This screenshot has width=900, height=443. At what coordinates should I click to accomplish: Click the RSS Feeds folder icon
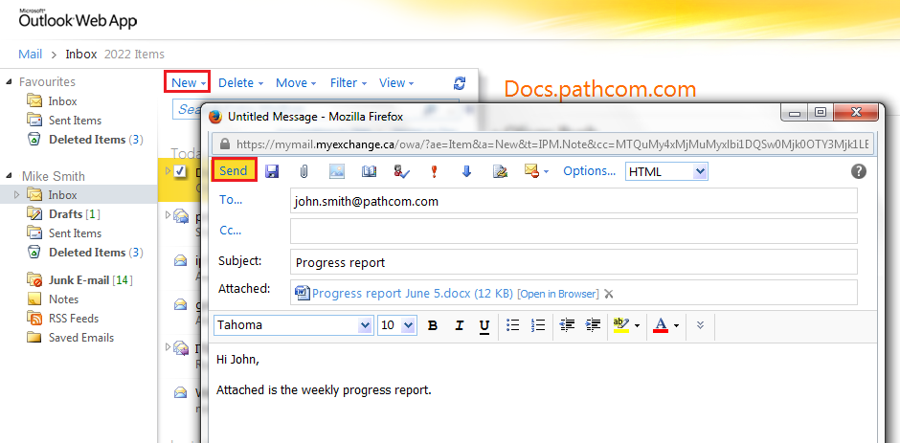[x=35, y=319]
